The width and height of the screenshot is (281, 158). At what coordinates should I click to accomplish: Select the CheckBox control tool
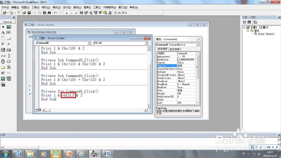(3, 44)
